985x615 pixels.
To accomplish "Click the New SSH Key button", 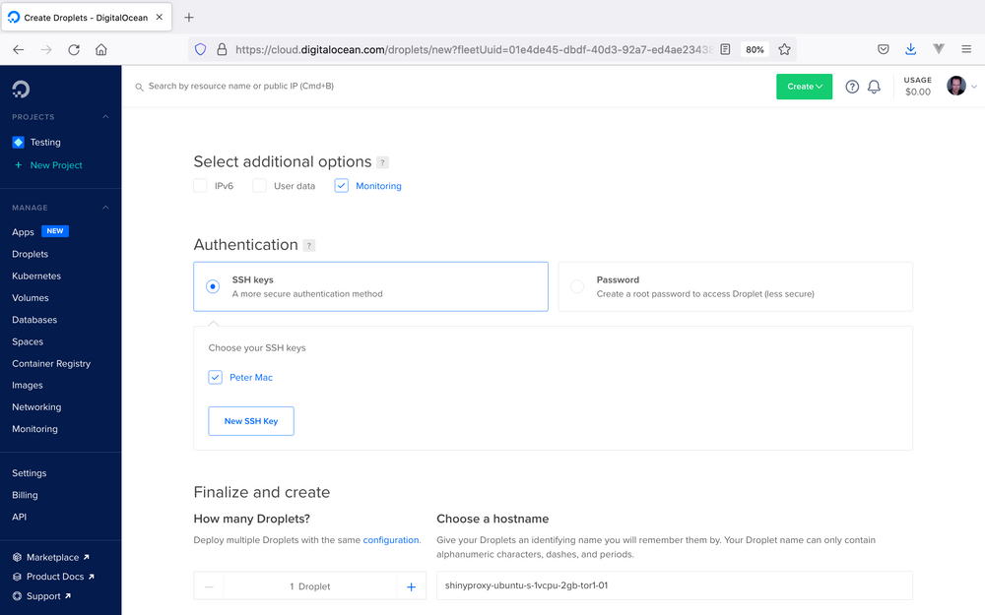I will 251,420.
